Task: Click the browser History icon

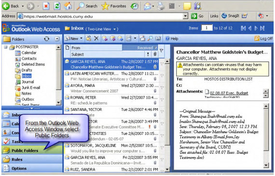Action: tap(134, 6)
